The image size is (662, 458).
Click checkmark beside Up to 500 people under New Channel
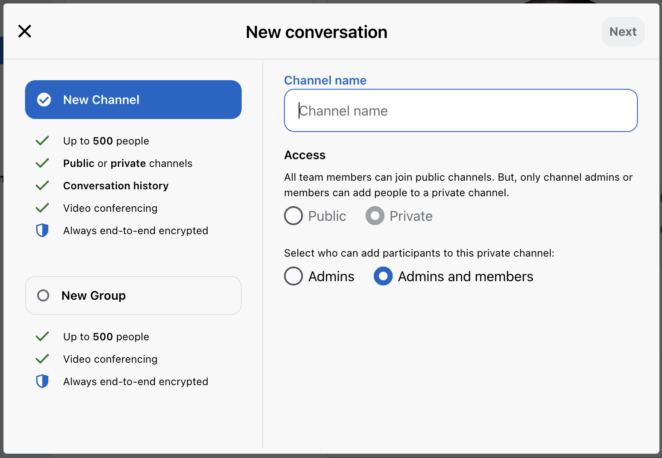pyautogui.click(x=42, y=141)
